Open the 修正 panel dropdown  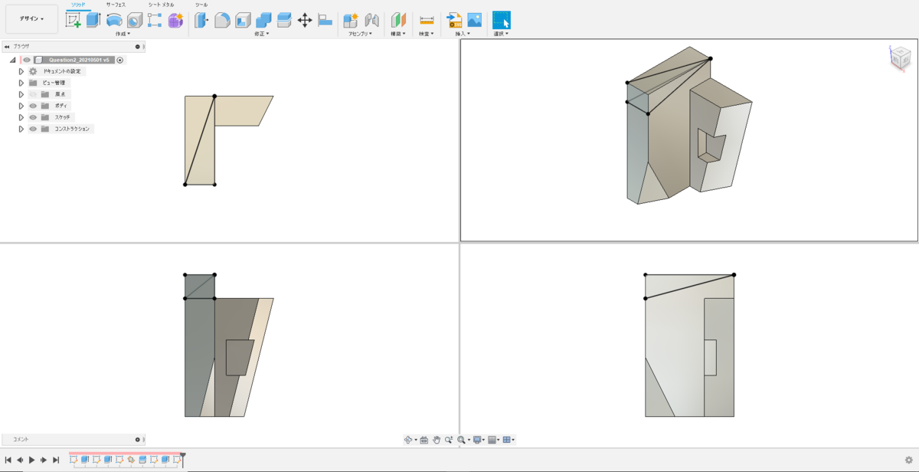coord(261,34)
